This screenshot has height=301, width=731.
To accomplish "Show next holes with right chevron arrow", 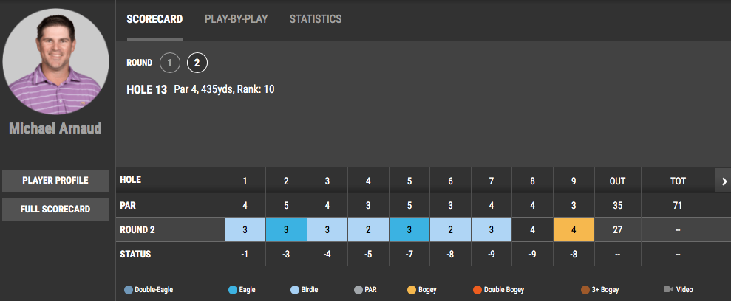I will click(x=724, y=181).
